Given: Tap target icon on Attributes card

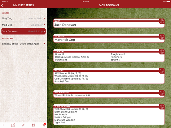Looking at the screenshot, I should (x=162, y=52).
